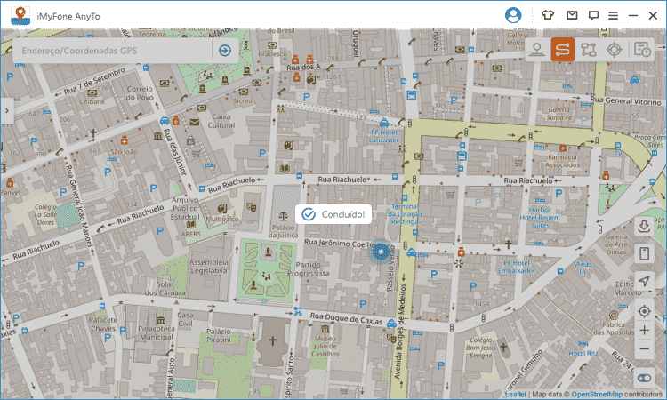
Task: Open the feedback chat bubble icon
Action: point(593,16)
